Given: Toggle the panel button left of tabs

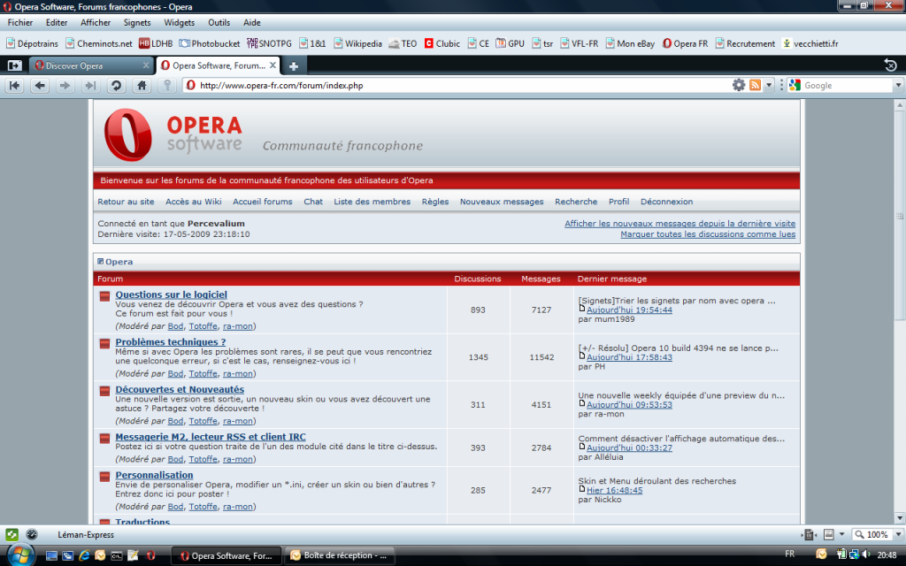Looking at the screenshot, I should coord(14,65).
